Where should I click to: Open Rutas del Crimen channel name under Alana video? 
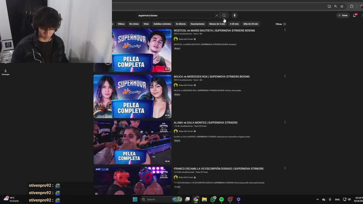(186, 131)
